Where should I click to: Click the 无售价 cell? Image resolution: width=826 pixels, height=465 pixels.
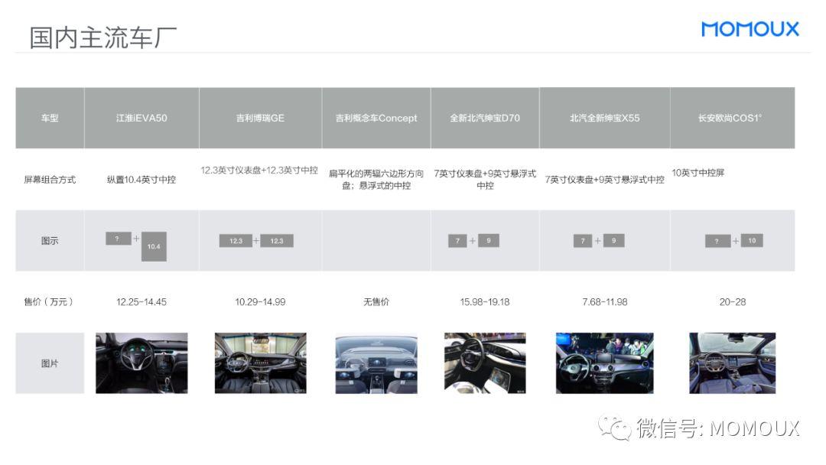click(x=376, y=302)
